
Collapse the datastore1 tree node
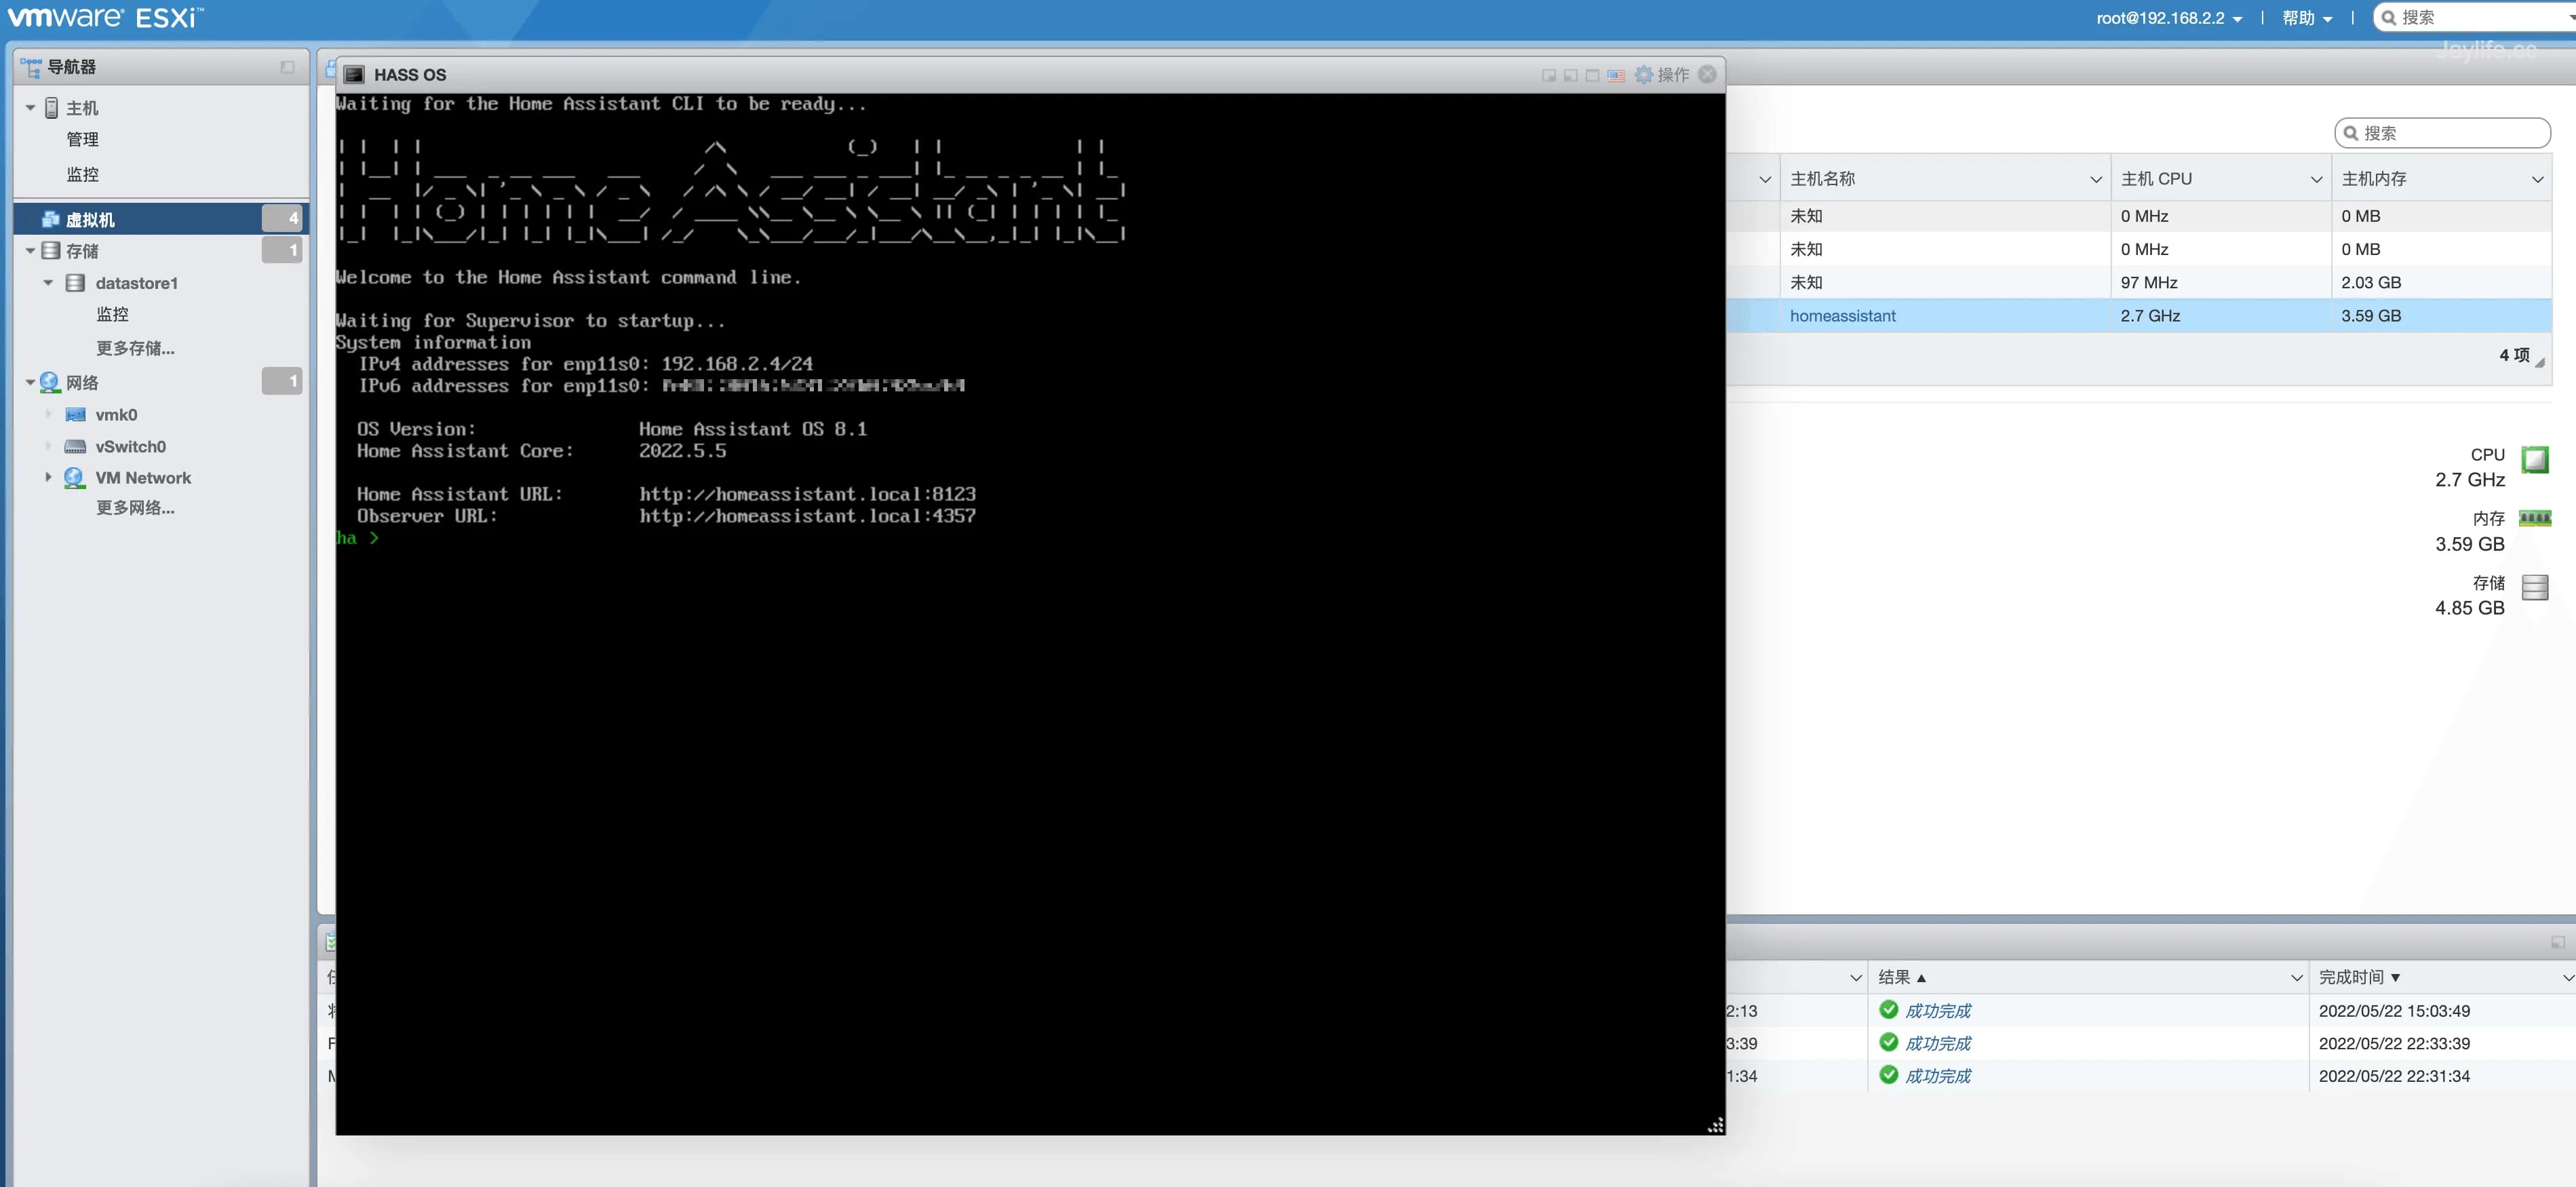(x=48, y=283)
